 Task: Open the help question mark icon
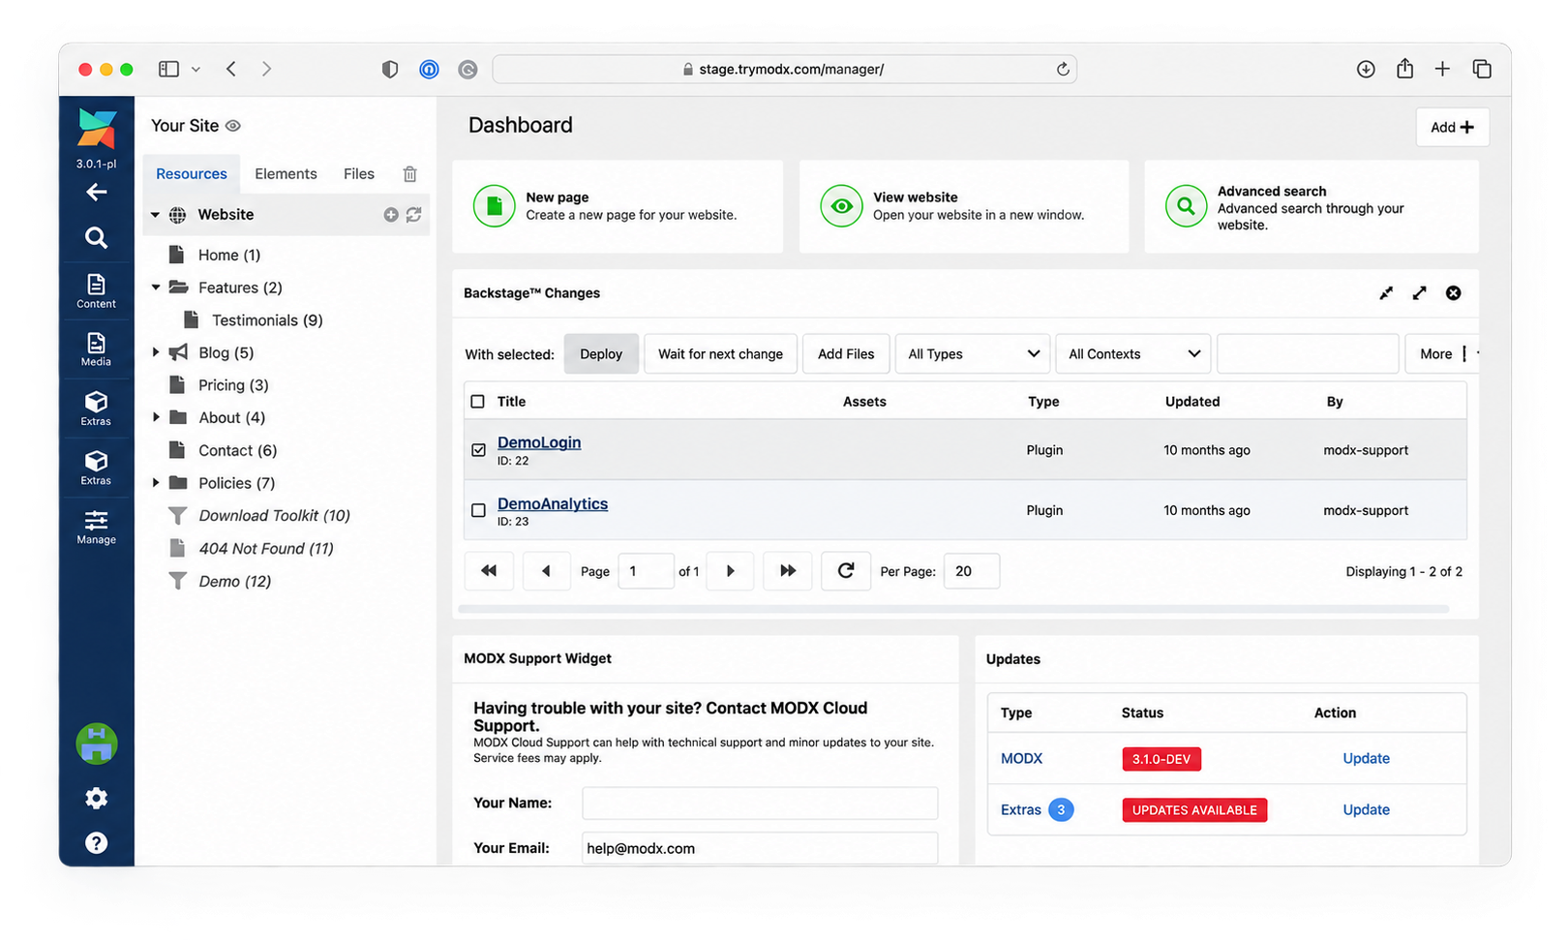click(96, 842)
